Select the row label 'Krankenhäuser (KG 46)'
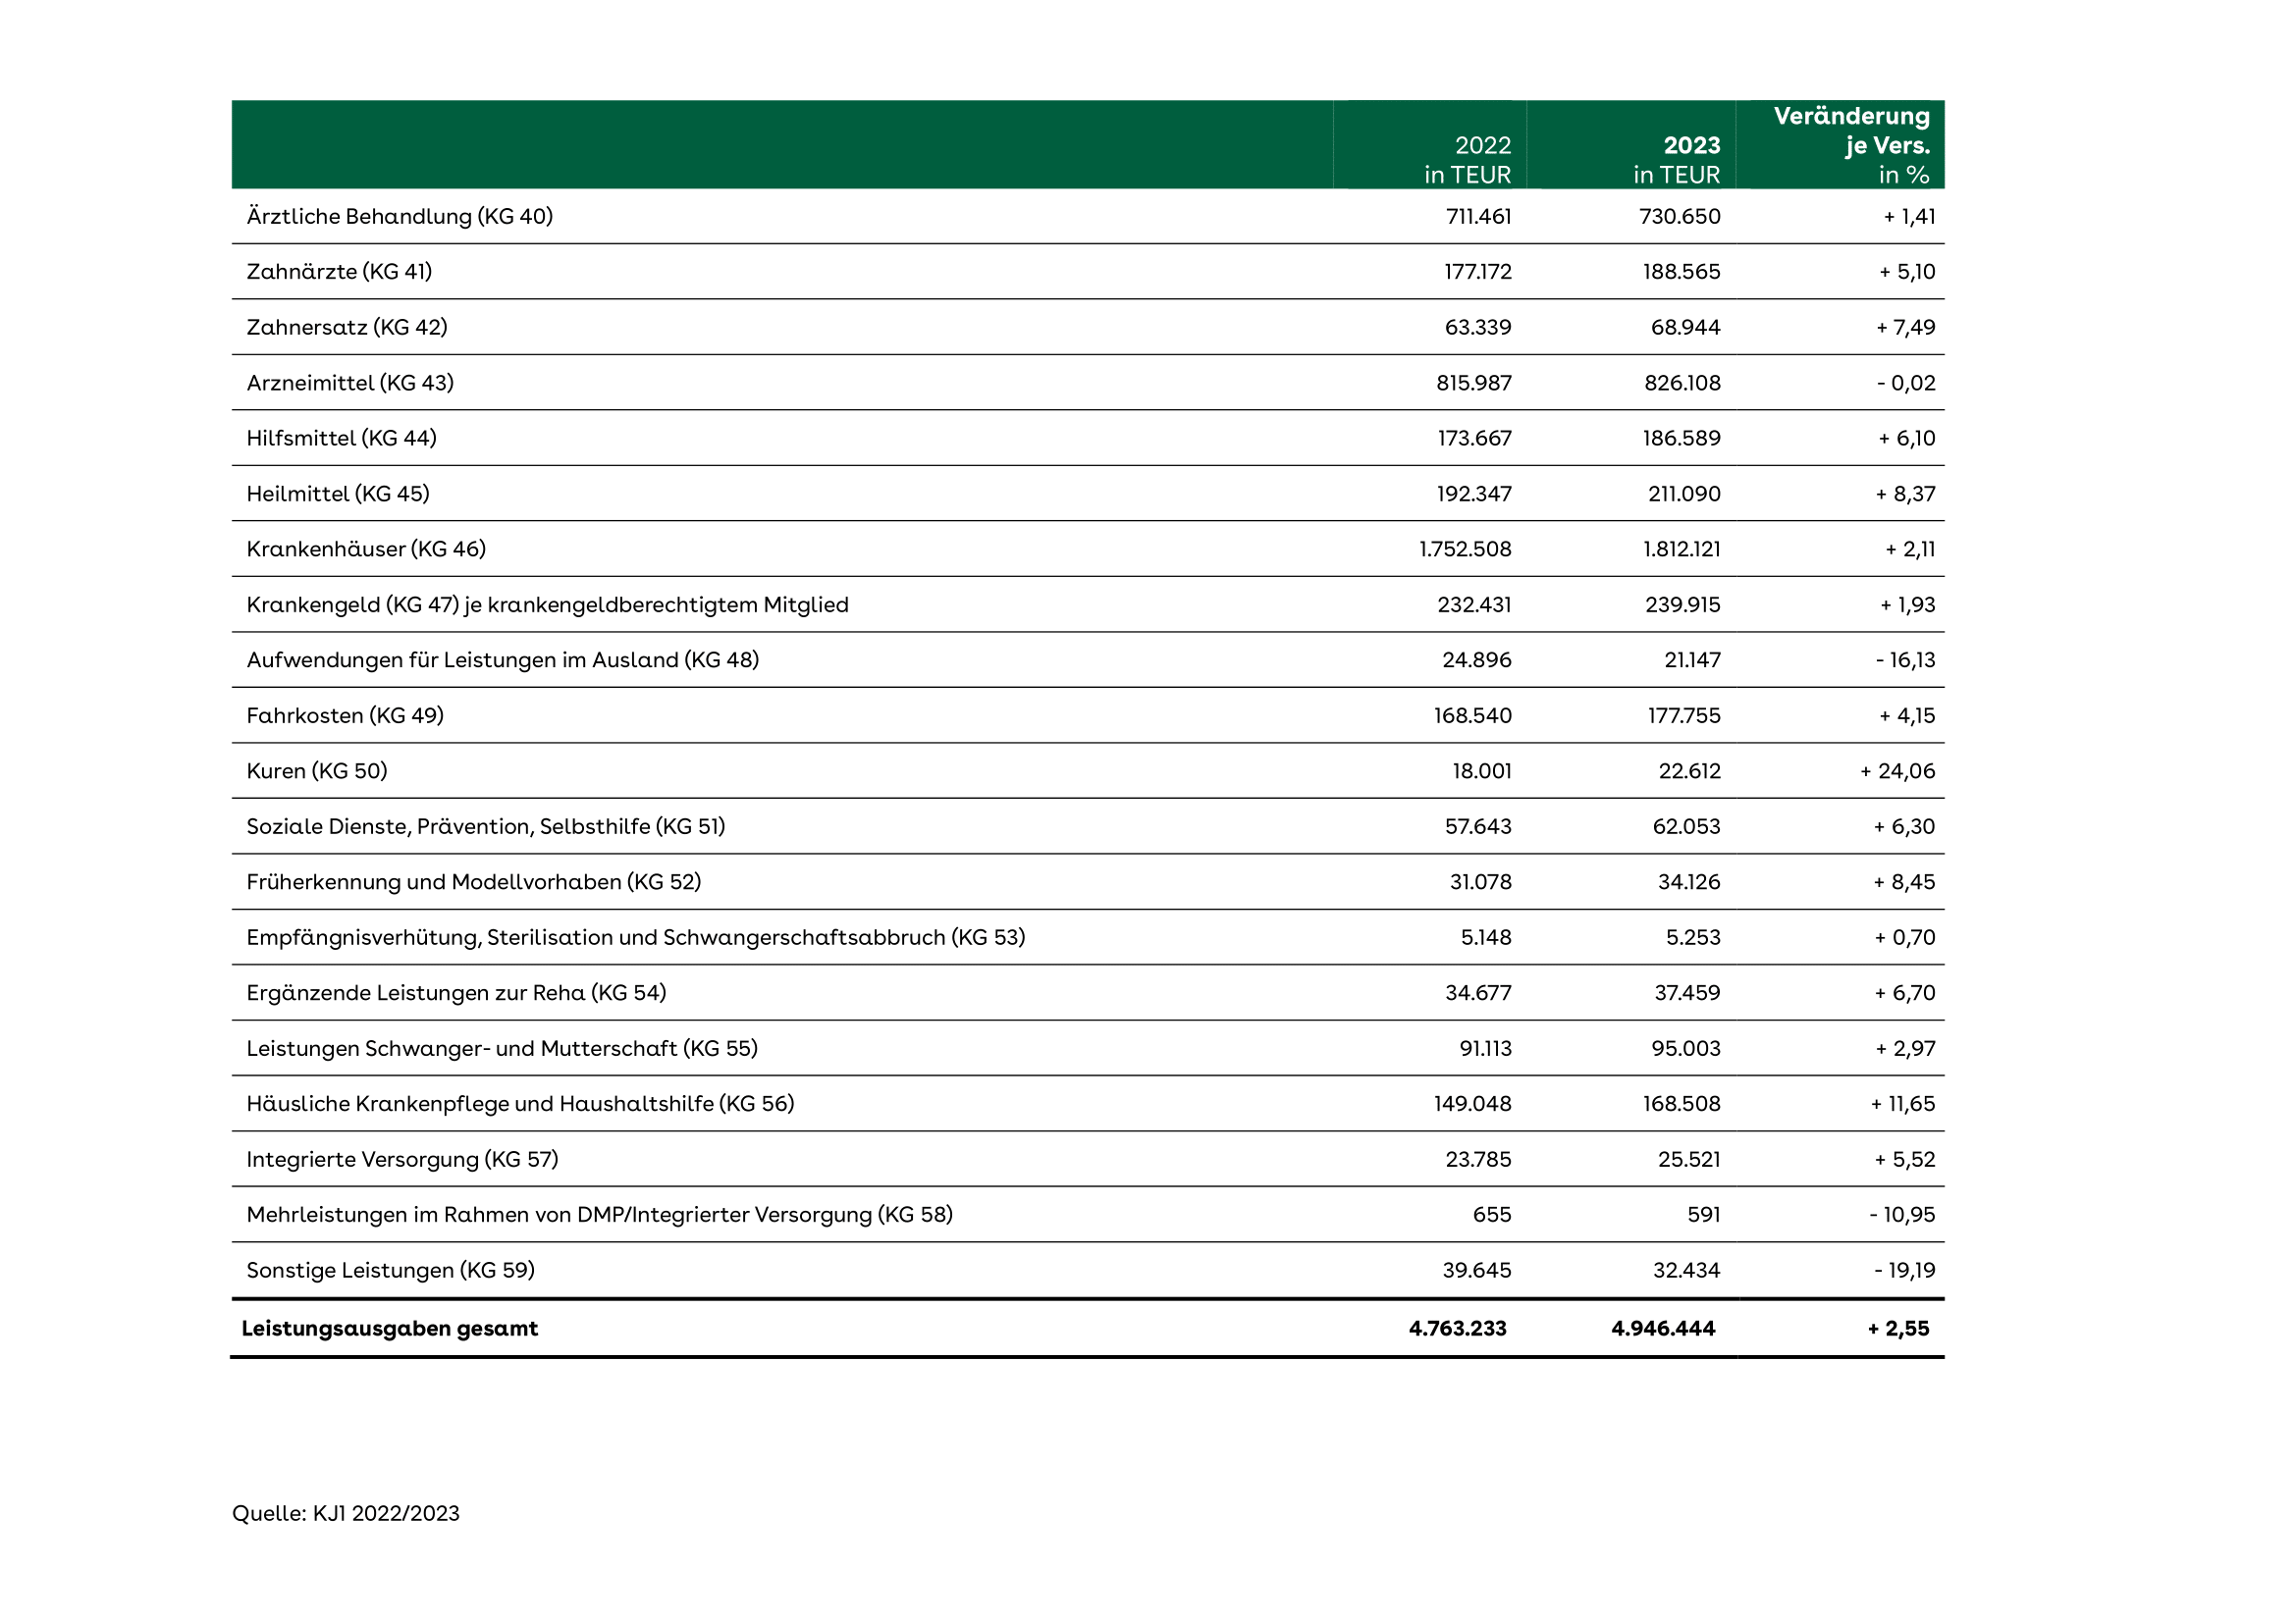Viewport: 2296px width, 1623px height. tap(366, 549)
